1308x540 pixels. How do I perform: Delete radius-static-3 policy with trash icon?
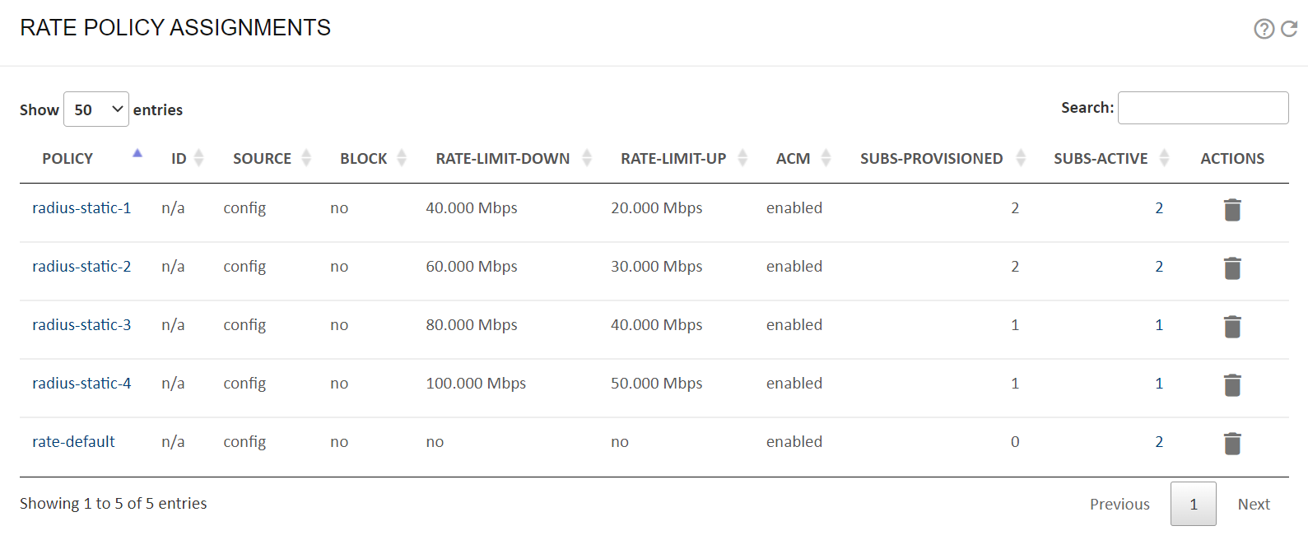[x=1232, y=327]
